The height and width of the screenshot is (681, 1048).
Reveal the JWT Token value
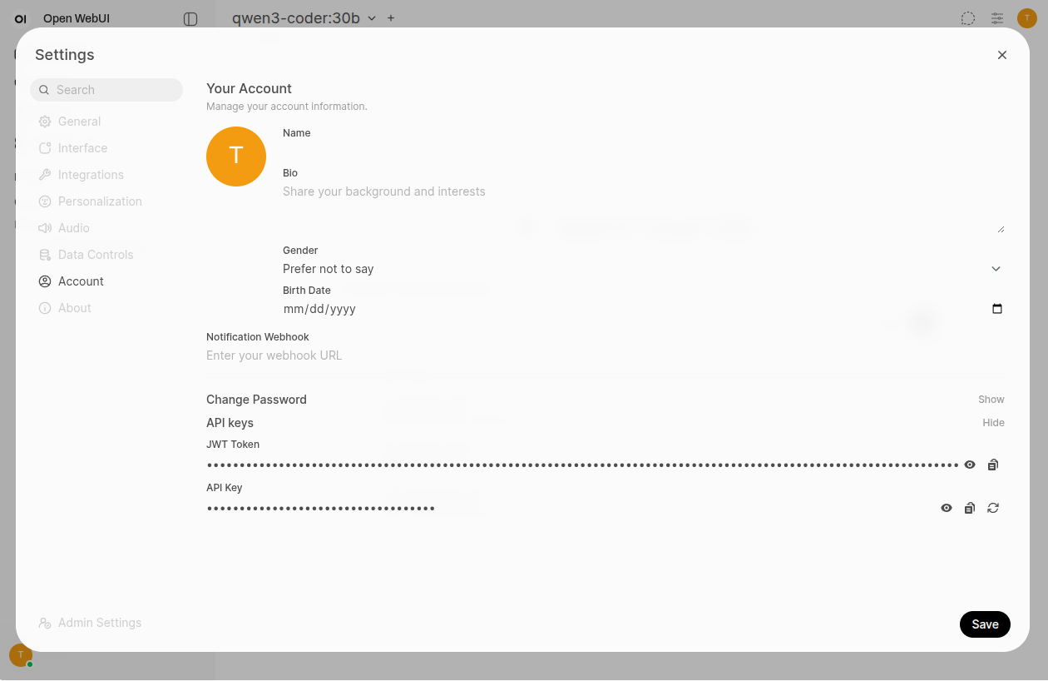coord(969,465)
